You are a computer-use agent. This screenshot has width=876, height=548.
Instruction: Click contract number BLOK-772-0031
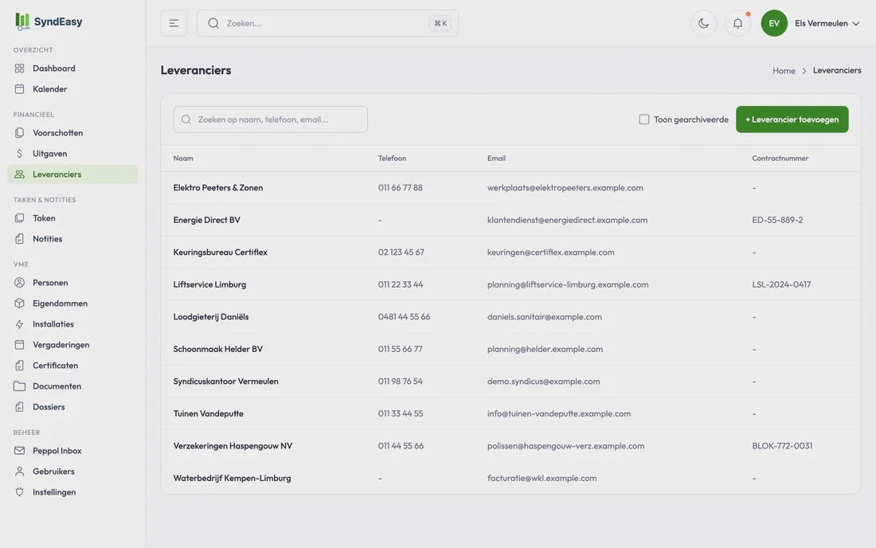(x=782, y=446)
